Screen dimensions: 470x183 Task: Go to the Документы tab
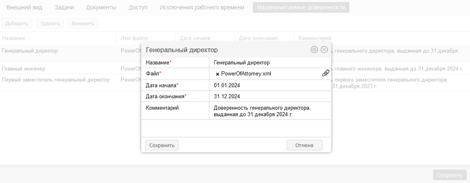pyautogui.click(x=101, y=8)
